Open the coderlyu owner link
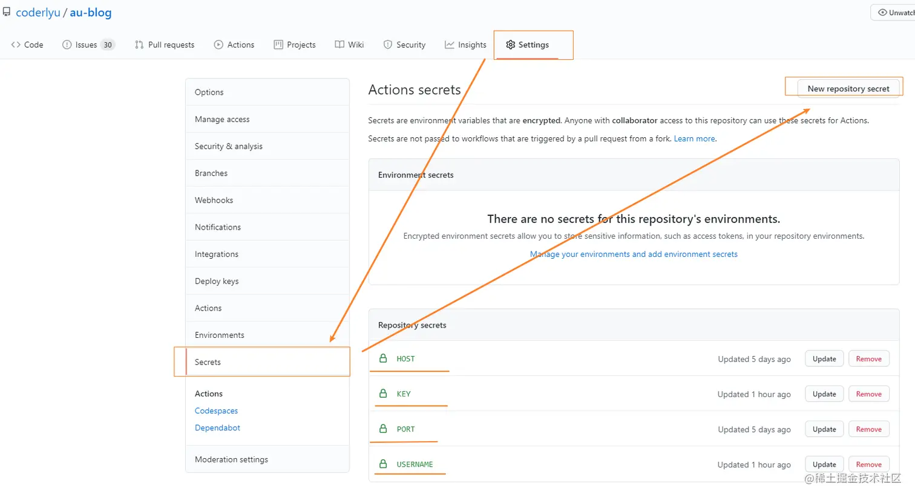 coord(38,13)
